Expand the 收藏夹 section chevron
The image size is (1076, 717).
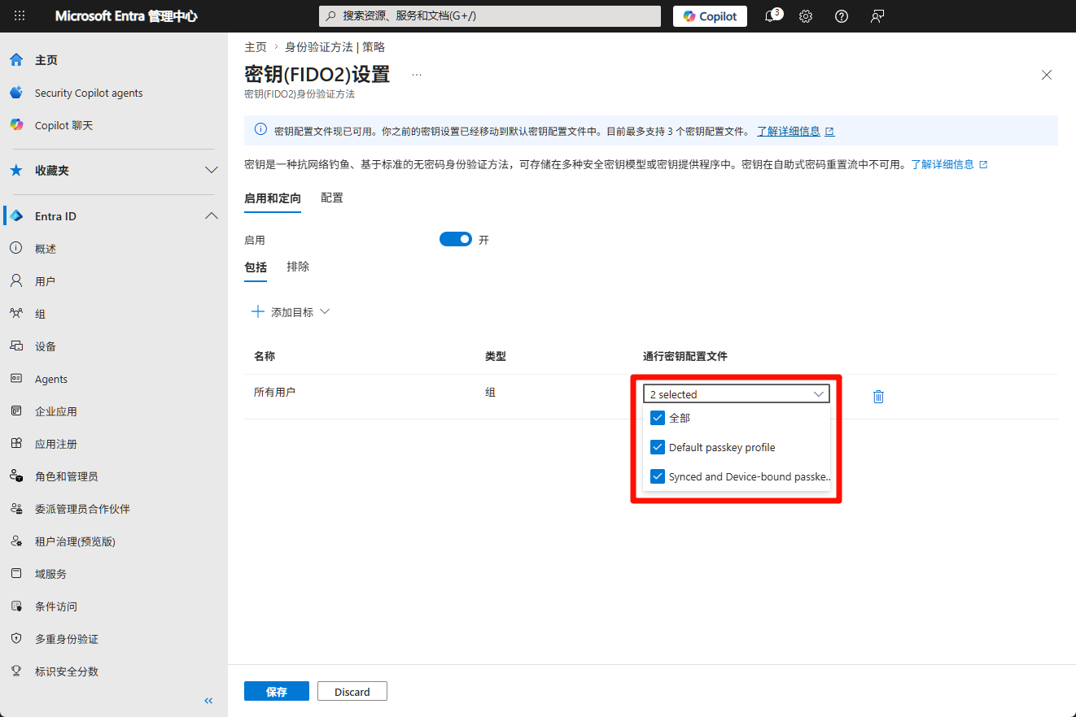pyautogui.click(x=212, y=171)
